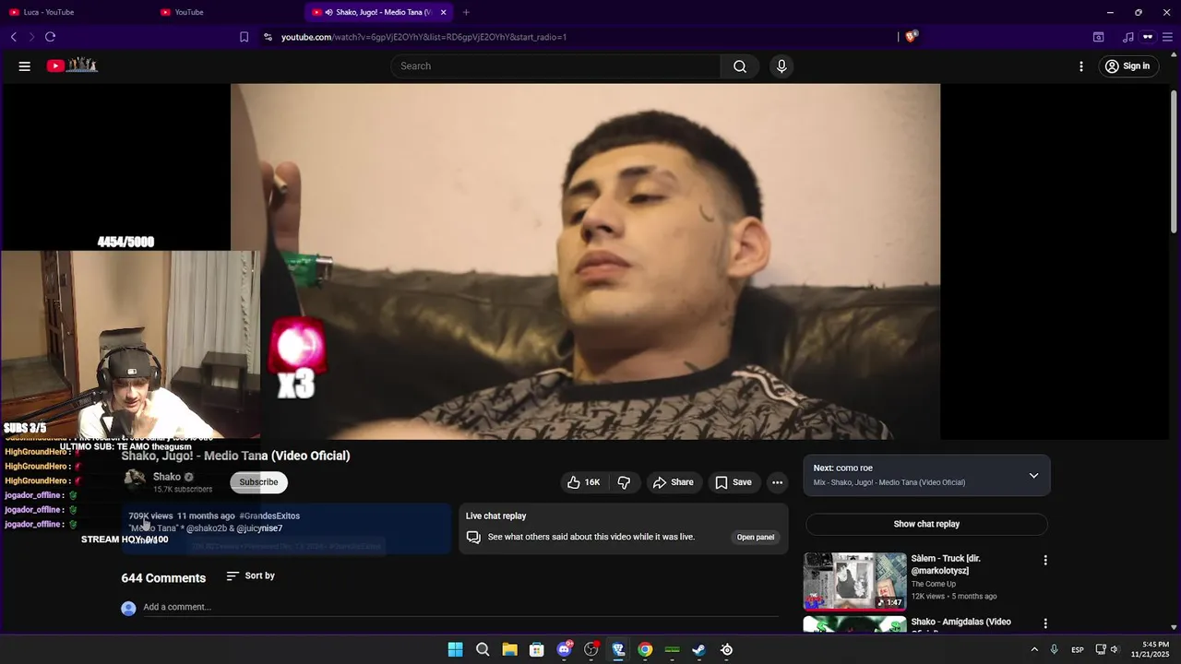View site information icon in address bar
The height and width of the screenshot is (664, 1181).
[x=268, y=37]
